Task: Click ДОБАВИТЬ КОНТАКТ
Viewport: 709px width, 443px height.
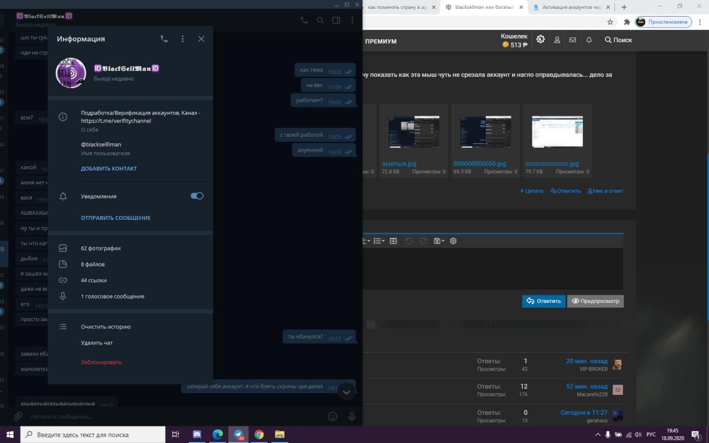Action: tap(109, 168)
